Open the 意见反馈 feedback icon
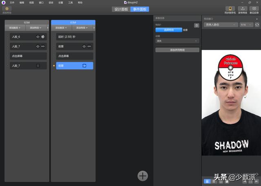Screen dimensions: 261x186 (x=254, y=9)
